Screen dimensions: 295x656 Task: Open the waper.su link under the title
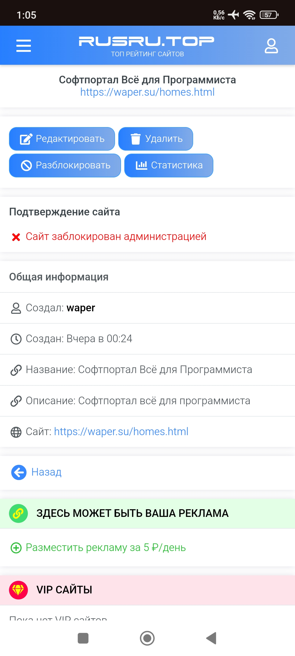pos(147,92)
